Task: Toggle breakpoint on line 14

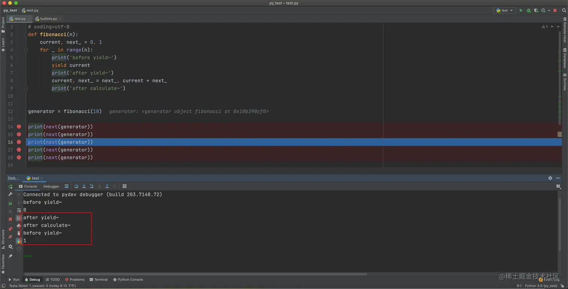Action: 19,127
